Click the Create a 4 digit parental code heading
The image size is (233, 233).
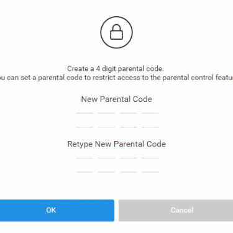116,68
